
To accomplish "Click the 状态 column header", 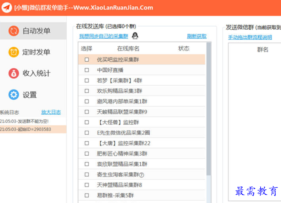I will [184, 48].
